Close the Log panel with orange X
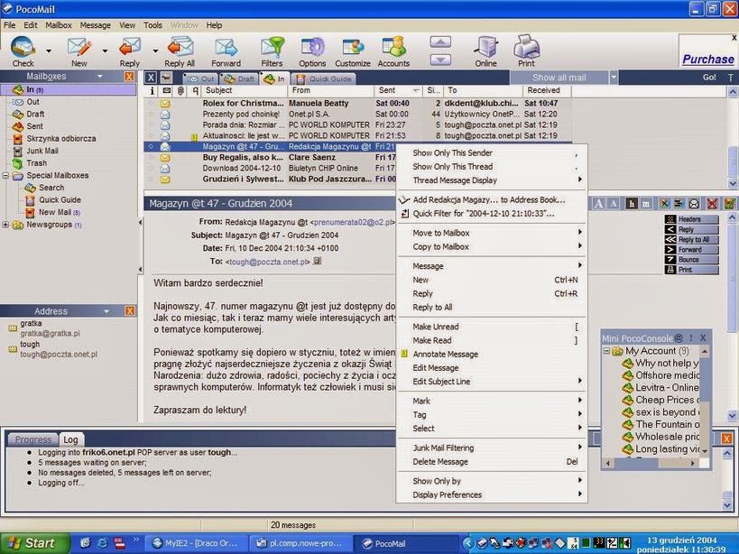Image resolution: width=739 pixels, height=554 pixels. click(x=726, y=439)
